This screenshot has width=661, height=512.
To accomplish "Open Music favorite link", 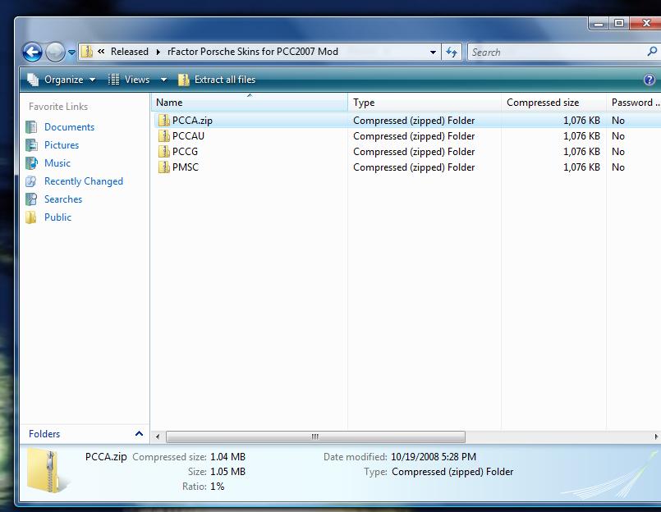I will [x=57, y=163].
